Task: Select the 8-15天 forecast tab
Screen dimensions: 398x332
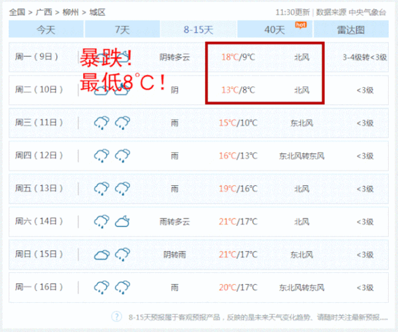Action: pos(199,29)
